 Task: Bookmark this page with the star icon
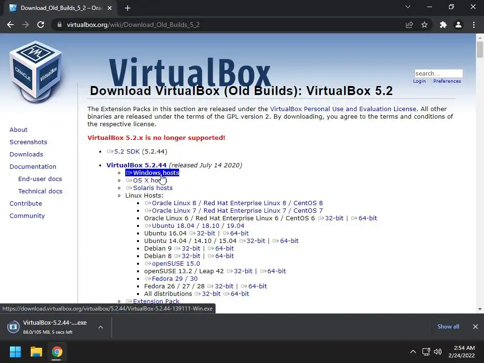tap(424, 25)
